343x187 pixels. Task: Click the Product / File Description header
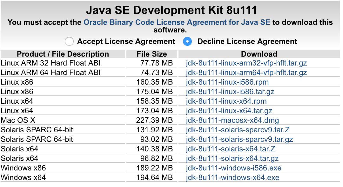pyautogui.click(x=63, y=54)
